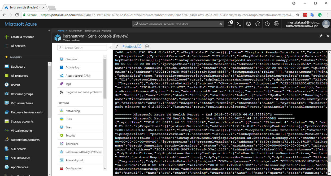Click the browser reload button

[x=17, y=15]
